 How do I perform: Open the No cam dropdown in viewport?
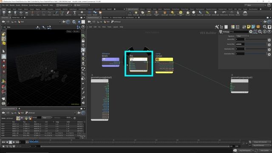tap(76, 31)
